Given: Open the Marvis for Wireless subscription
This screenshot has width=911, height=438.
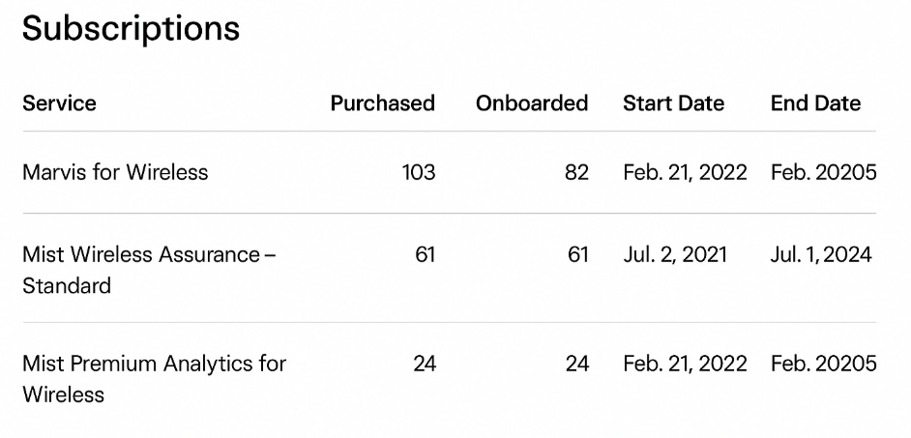Looking at the screenshot, I should pyautogui.click(x=115, y=173).
